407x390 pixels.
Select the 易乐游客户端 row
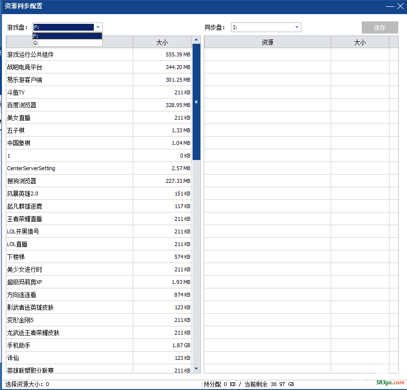point(99,80)
